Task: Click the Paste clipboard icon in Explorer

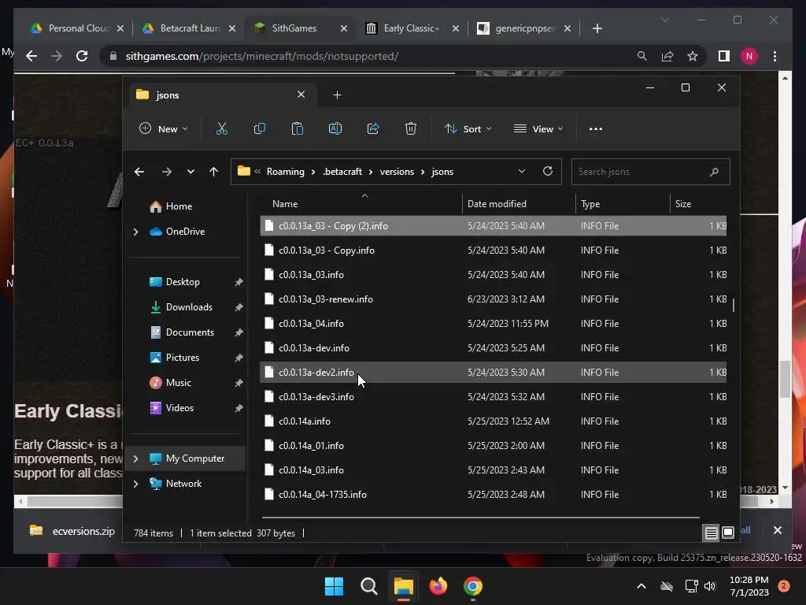Action: click(x=297, y=128)
